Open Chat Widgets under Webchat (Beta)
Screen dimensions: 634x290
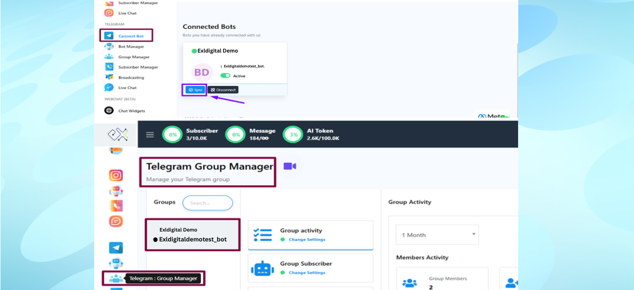click(132, 111)
